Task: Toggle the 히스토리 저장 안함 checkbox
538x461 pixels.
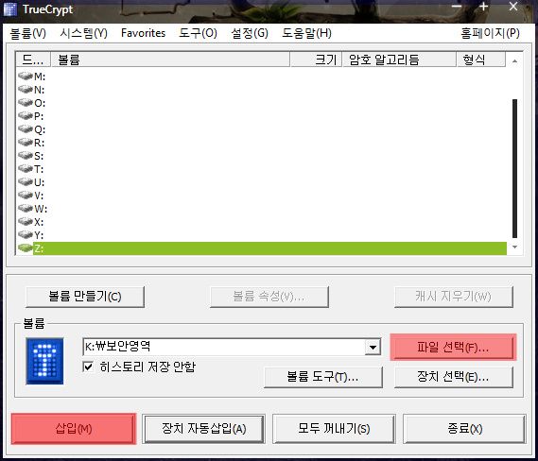Action: tap(88, 367)
